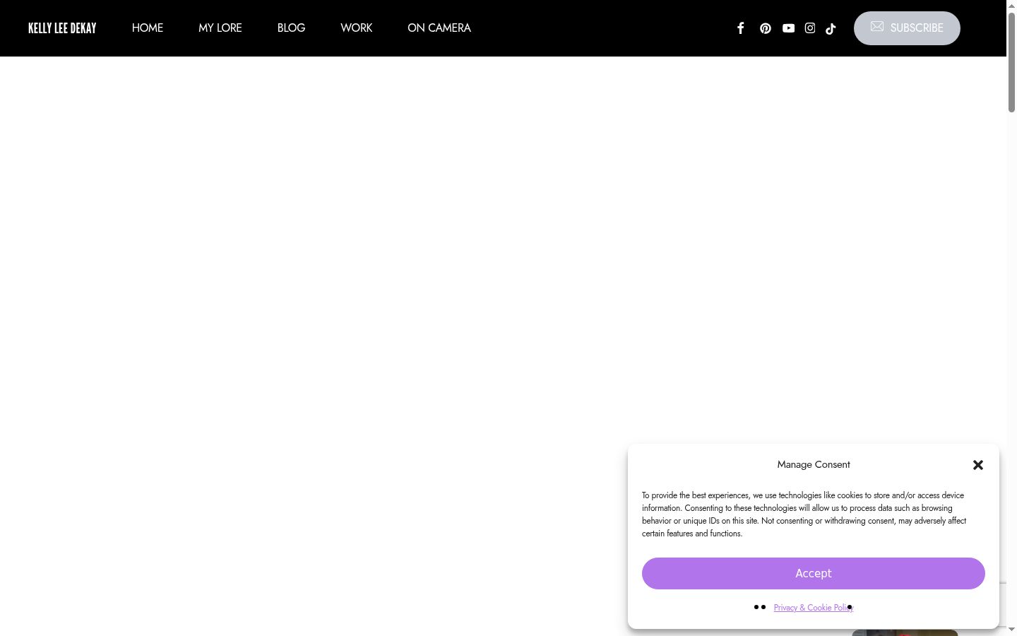Click the page vertical scrollbar thumb
Screen dimensions: 1017x636
tap(1011, 61)
